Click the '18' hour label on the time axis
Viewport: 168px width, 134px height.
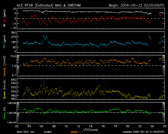tap(115, 126)
